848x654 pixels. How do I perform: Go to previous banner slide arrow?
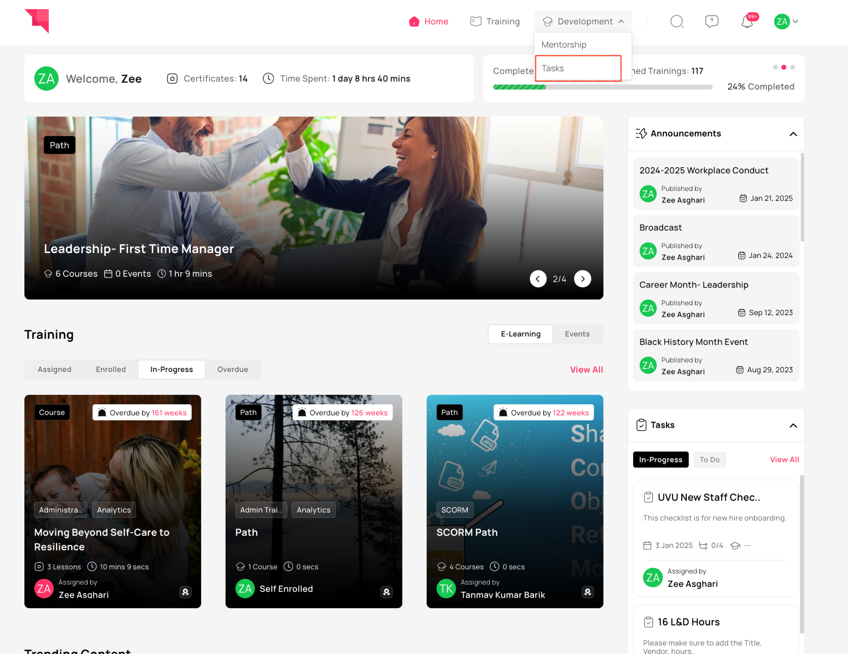538,279
